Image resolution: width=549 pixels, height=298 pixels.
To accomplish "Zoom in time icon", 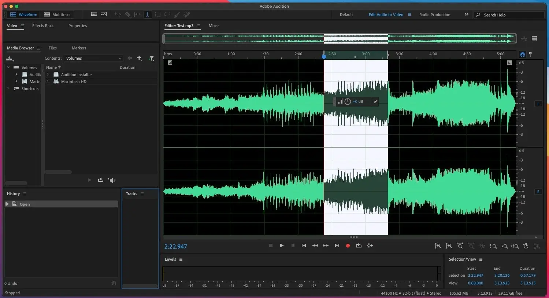I will click(x=460, y=246).
